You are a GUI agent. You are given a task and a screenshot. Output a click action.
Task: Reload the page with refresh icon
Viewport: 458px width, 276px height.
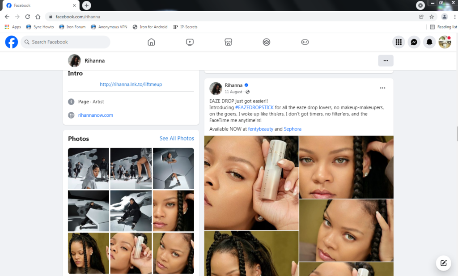click(27, 17)
